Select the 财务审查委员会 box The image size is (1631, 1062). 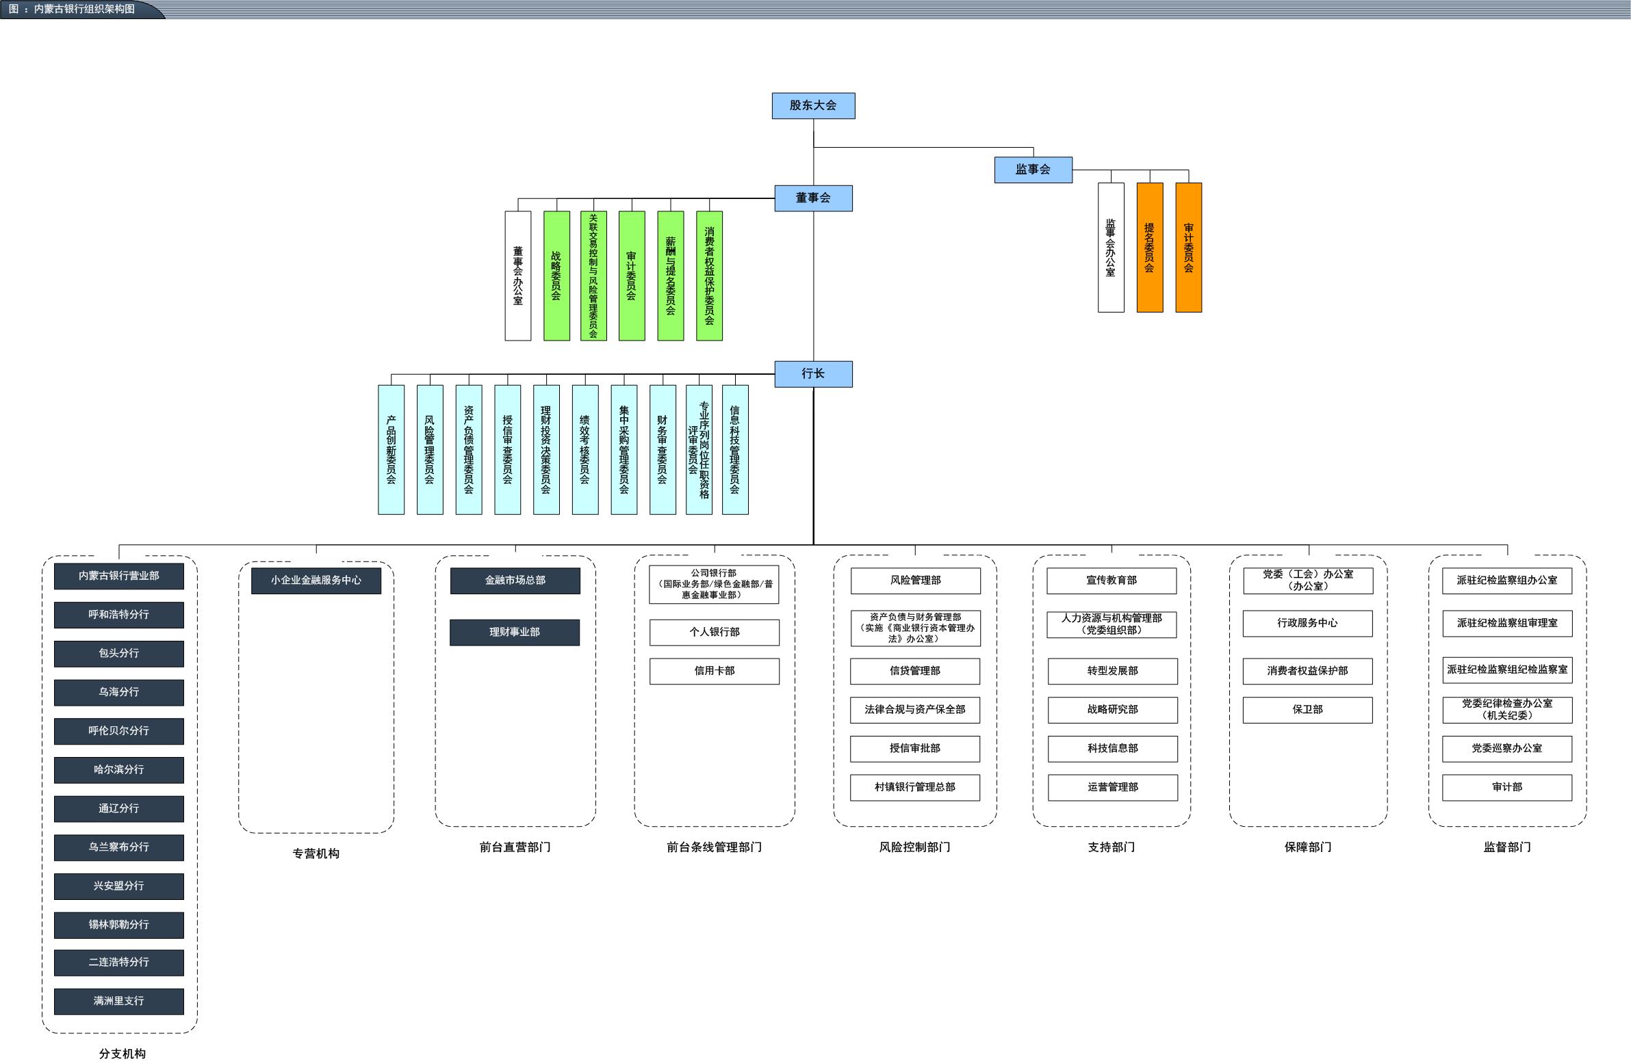point(663,450)
